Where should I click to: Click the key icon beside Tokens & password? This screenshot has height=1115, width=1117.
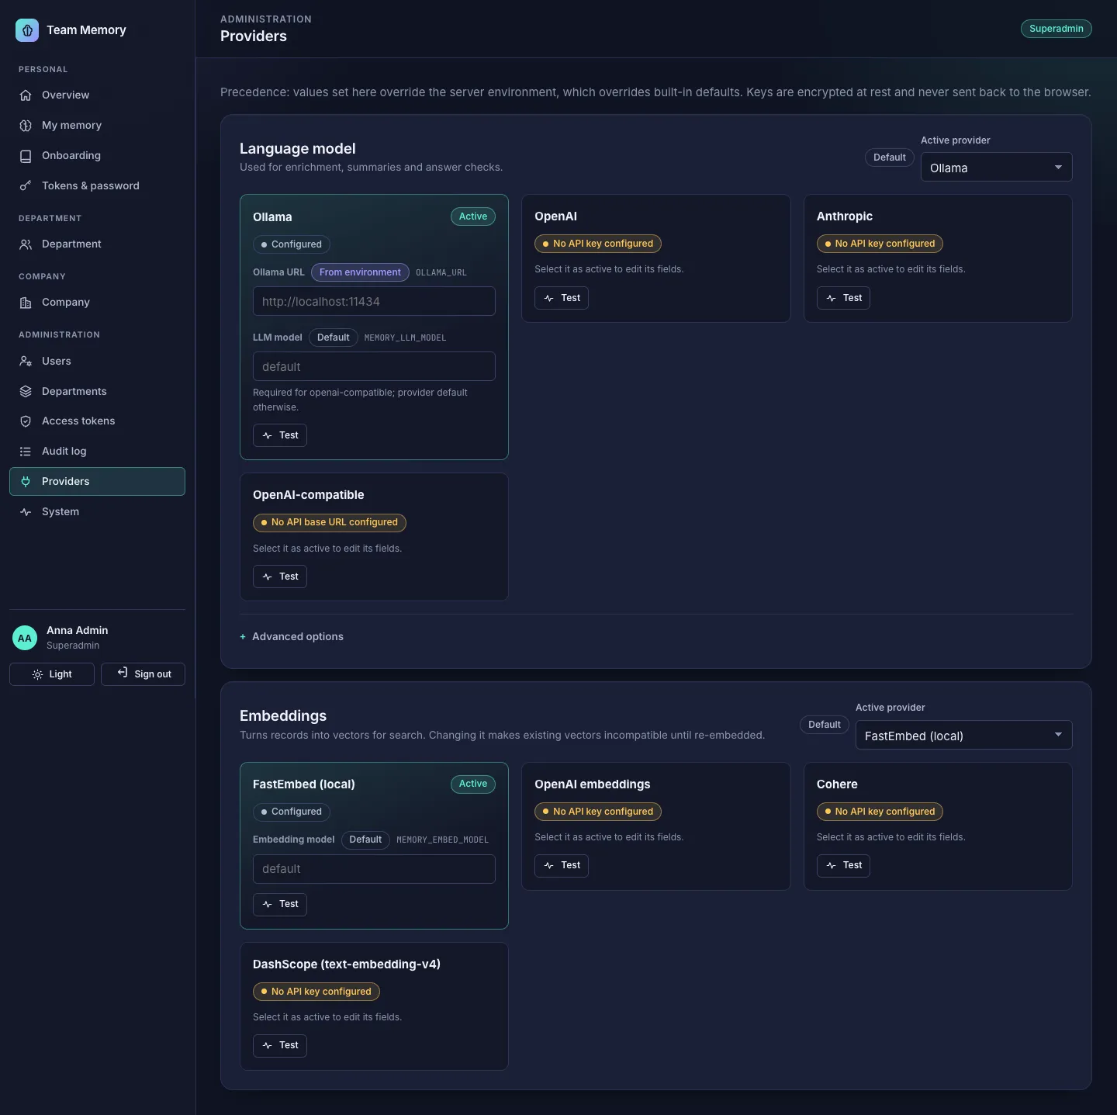point(26,186)
